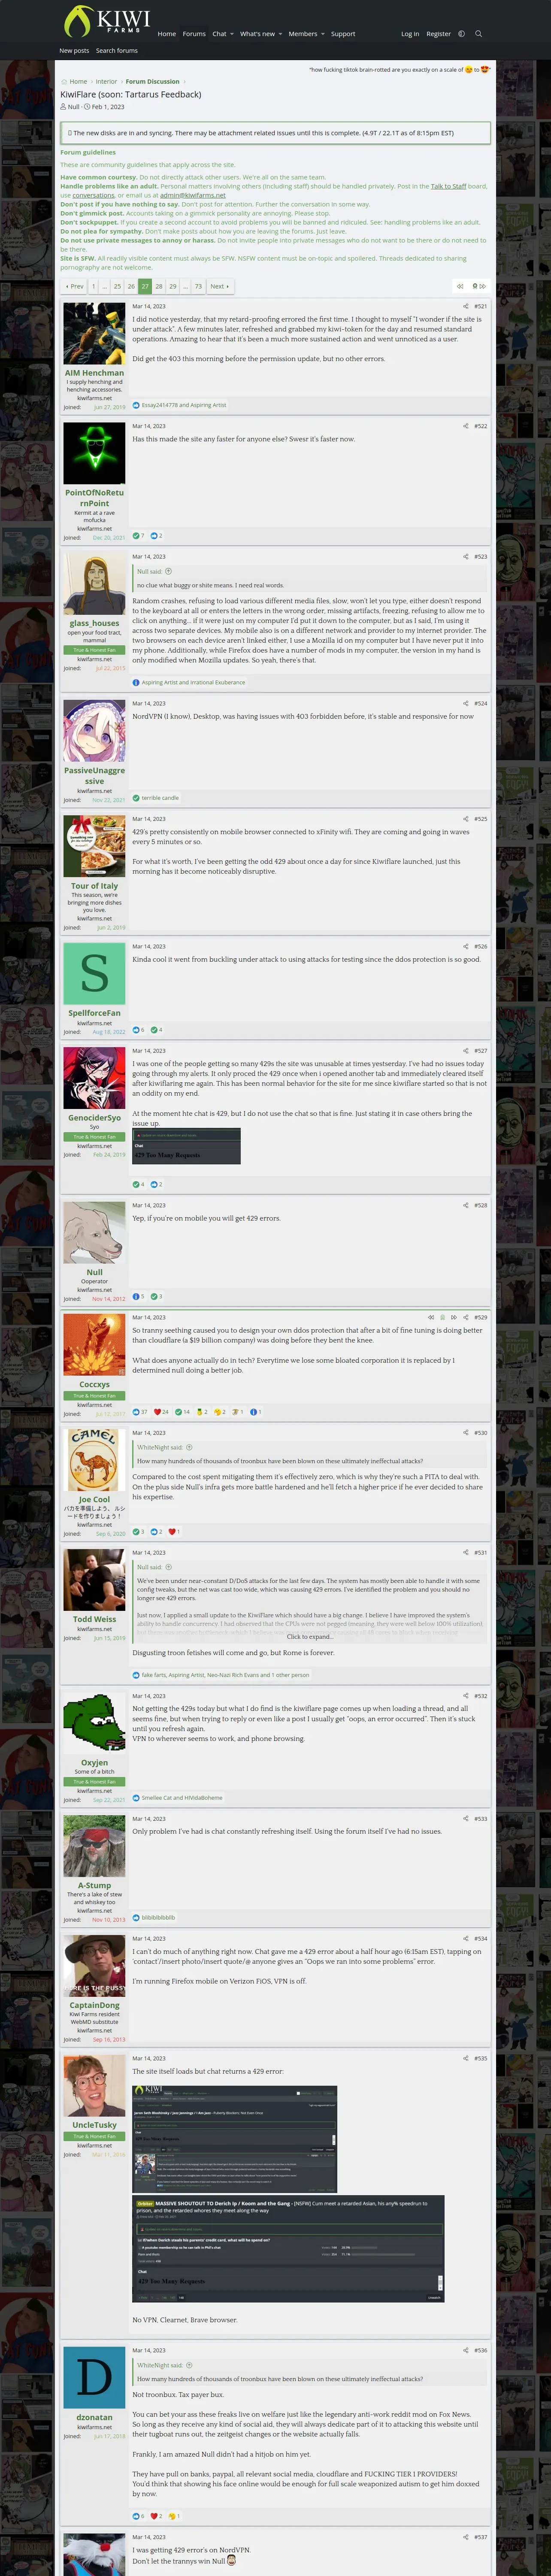Click the share icon on post #535
The image size is (551, 2576).
(465, 2059)
